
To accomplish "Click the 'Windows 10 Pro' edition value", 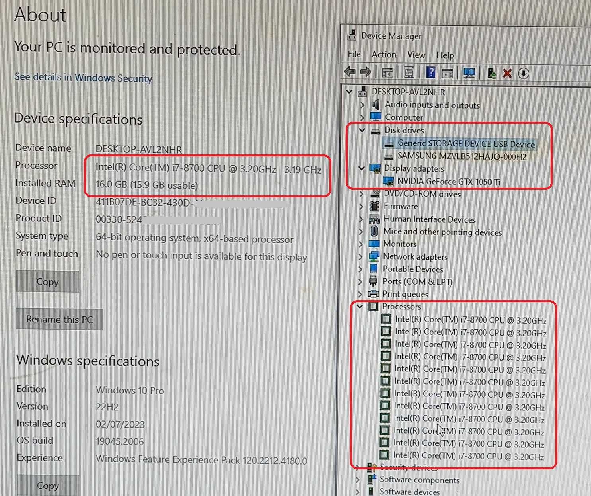I will [130, 390].
